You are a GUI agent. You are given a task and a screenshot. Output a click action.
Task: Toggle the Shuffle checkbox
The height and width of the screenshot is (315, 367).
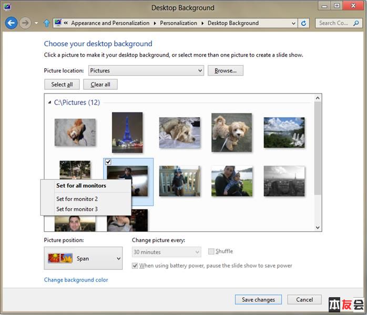pos(211,251)
